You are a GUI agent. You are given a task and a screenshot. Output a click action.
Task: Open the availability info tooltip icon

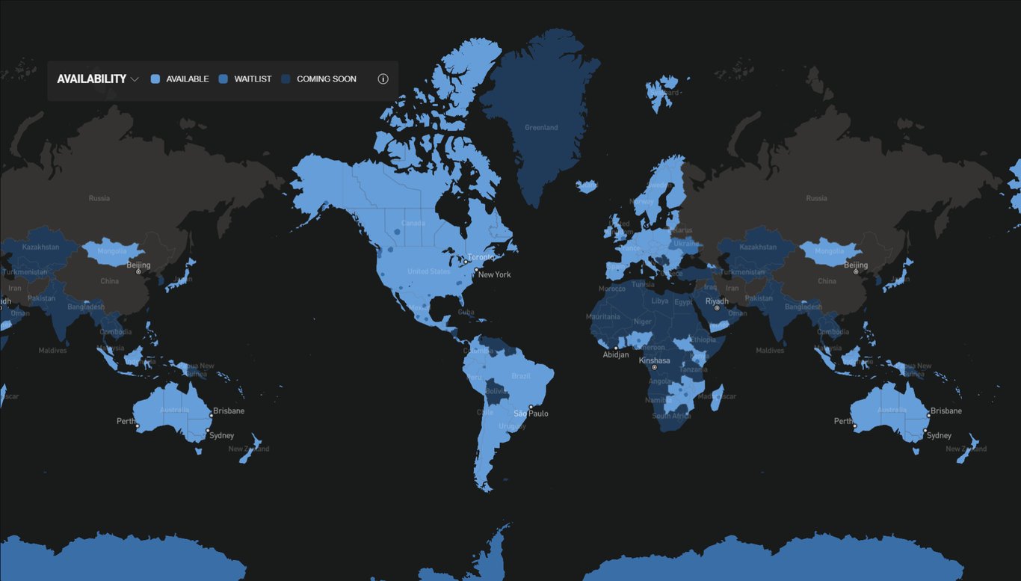[383, 79]
